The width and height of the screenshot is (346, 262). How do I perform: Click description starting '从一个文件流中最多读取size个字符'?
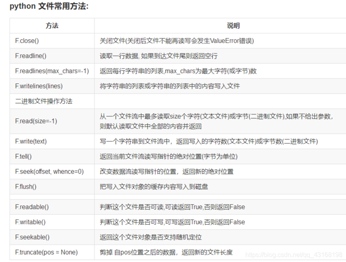[x=216, y=121]
